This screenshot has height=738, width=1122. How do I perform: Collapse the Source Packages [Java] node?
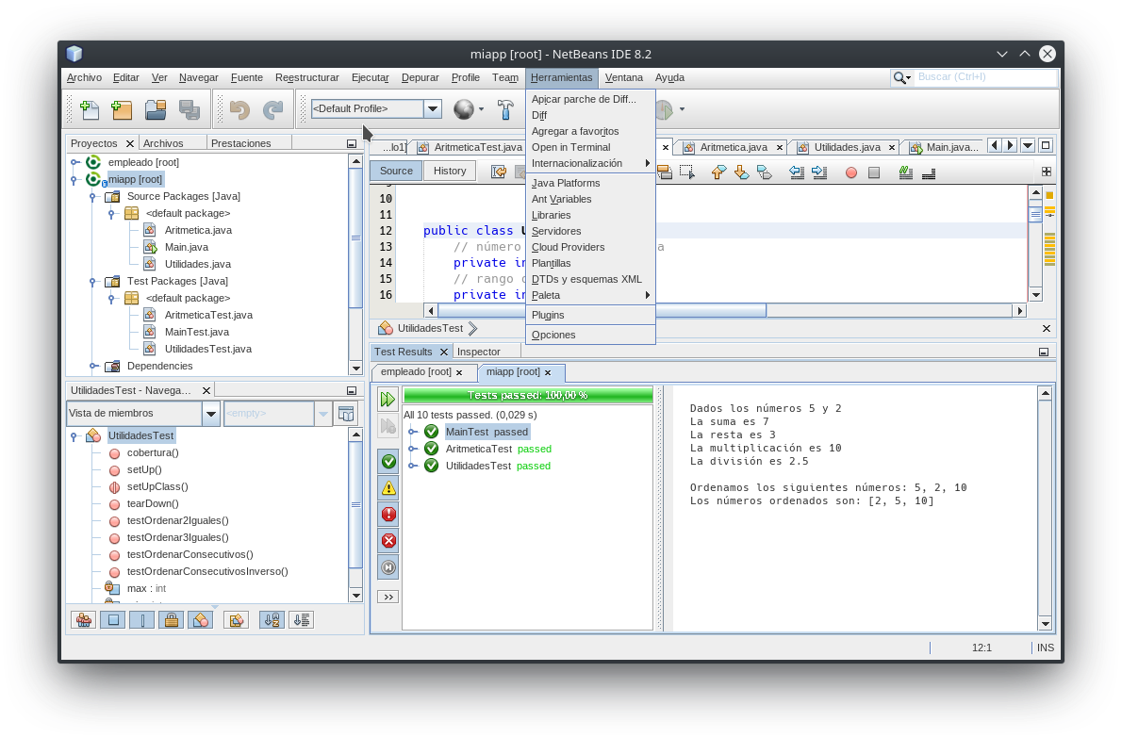tap(93, 197)
